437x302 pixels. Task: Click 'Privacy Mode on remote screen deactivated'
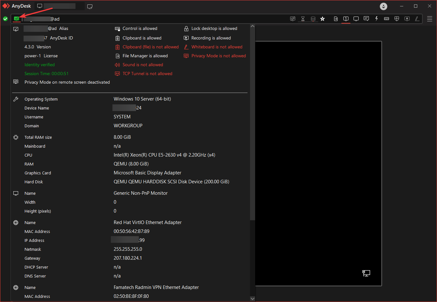[x=67, y=82]
